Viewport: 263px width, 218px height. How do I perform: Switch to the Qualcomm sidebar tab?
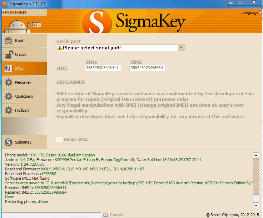24,96
